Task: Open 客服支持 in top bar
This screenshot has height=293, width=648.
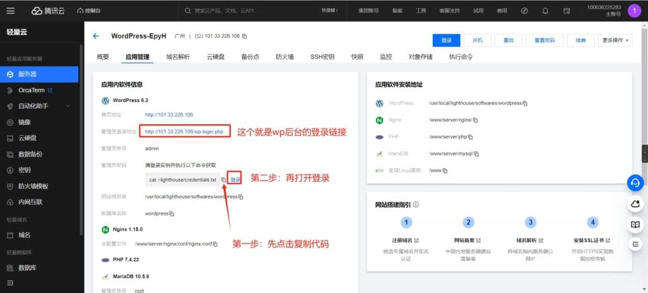Action: (449, 11)
